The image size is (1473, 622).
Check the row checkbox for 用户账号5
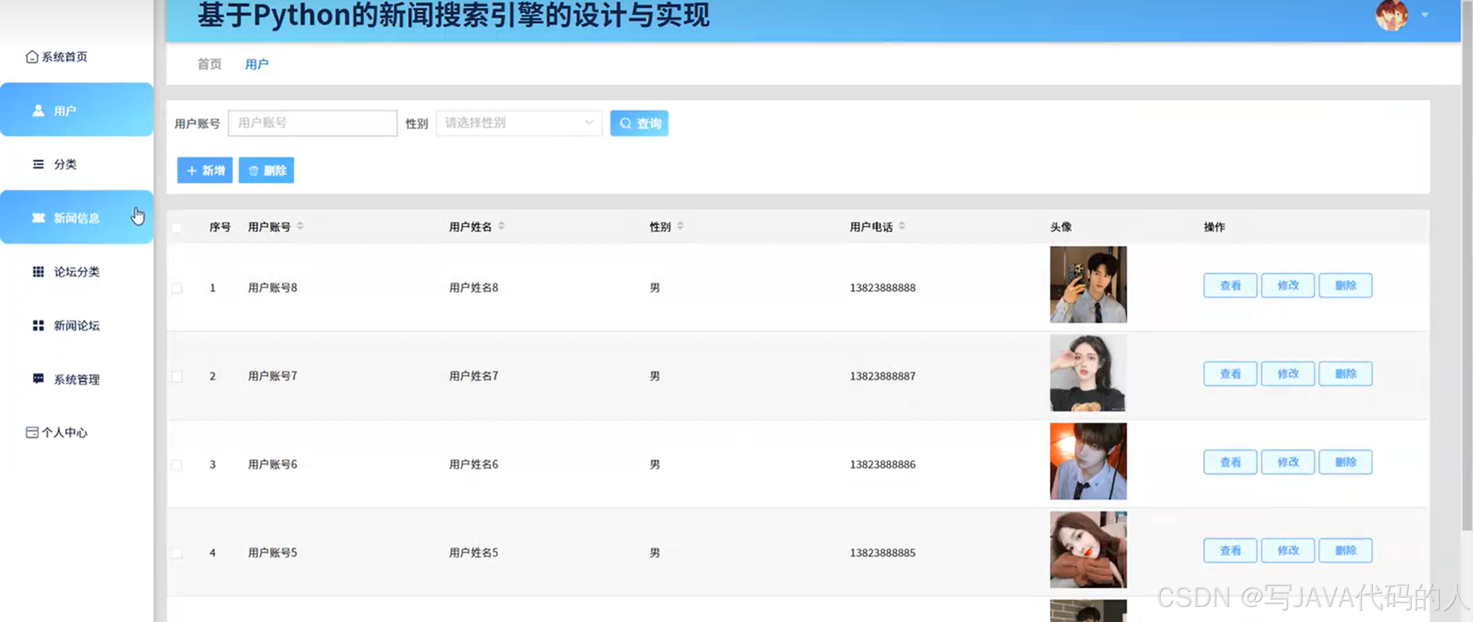click(x=177, y=553)
